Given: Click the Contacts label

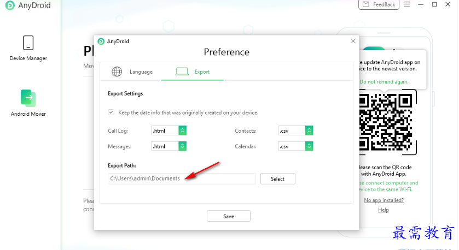Looking at the screenshot, I should 246,131.
